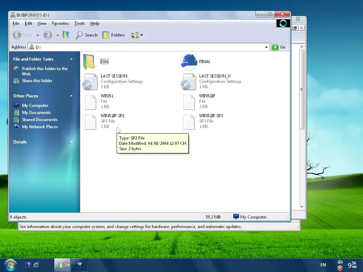The height and width of the screenshot is (272, 363).
Task: Click the Search magnifier toolbar button
Action: [86, 35]
